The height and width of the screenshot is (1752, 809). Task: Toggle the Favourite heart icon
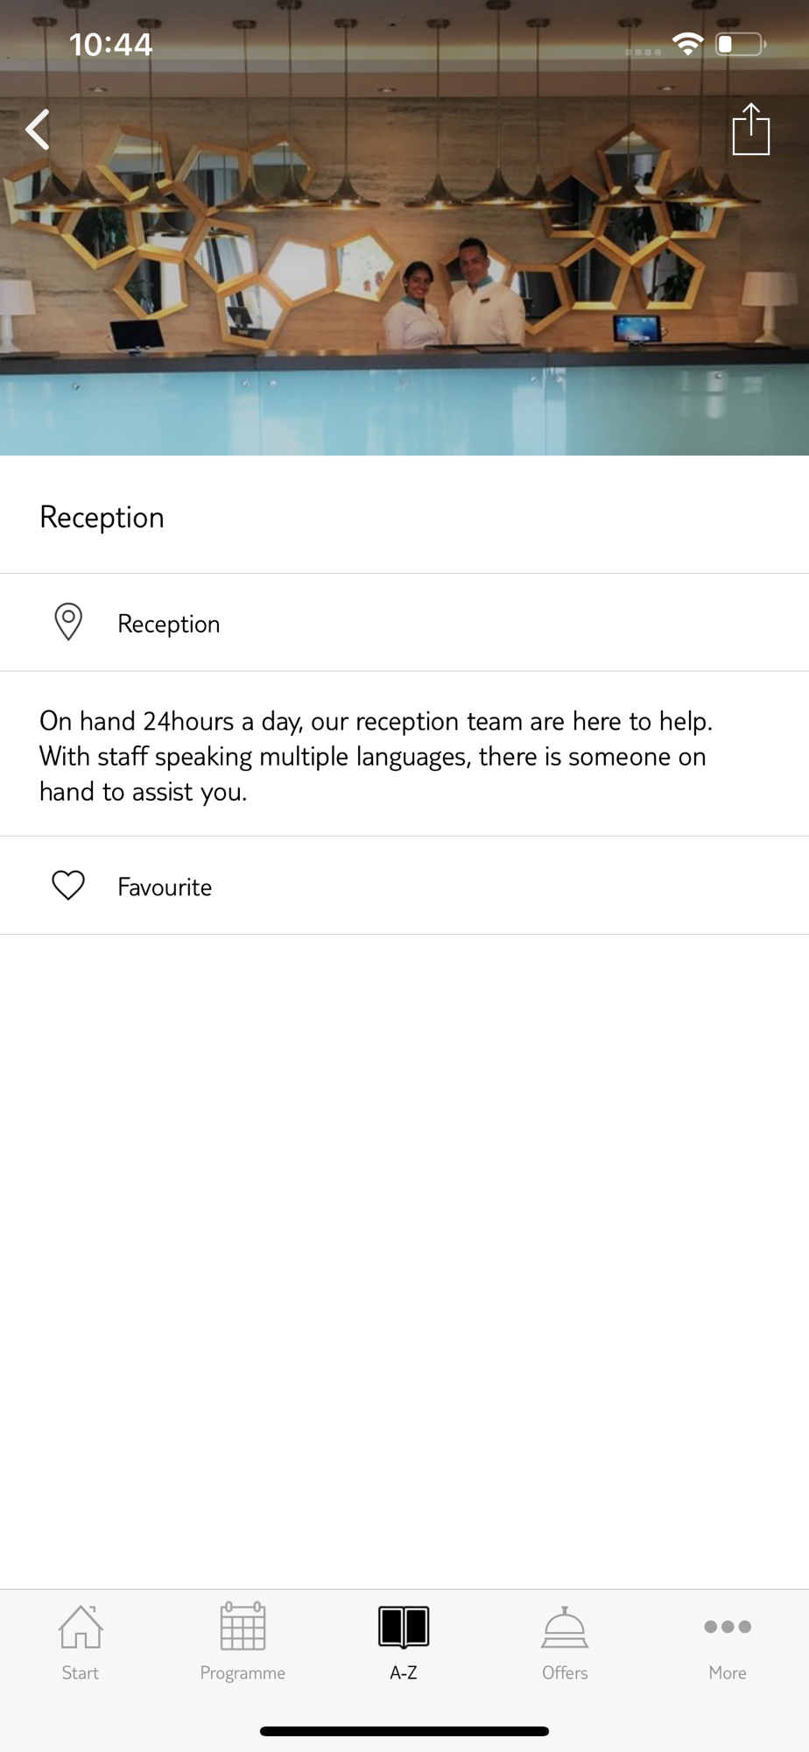[68, 886]
